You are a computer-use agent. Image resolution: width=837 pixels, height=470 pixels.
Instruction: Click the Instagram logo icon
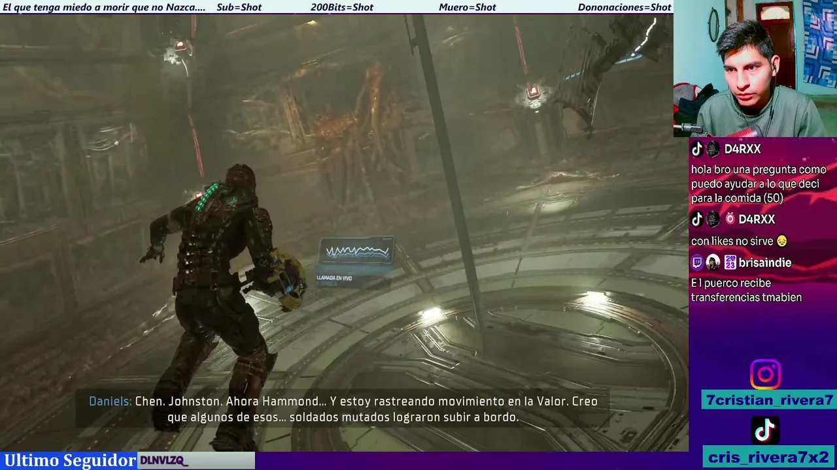(x=765, y=374)
